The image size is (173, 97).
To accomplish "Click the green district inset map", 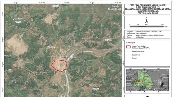I will tap(144, 80).
